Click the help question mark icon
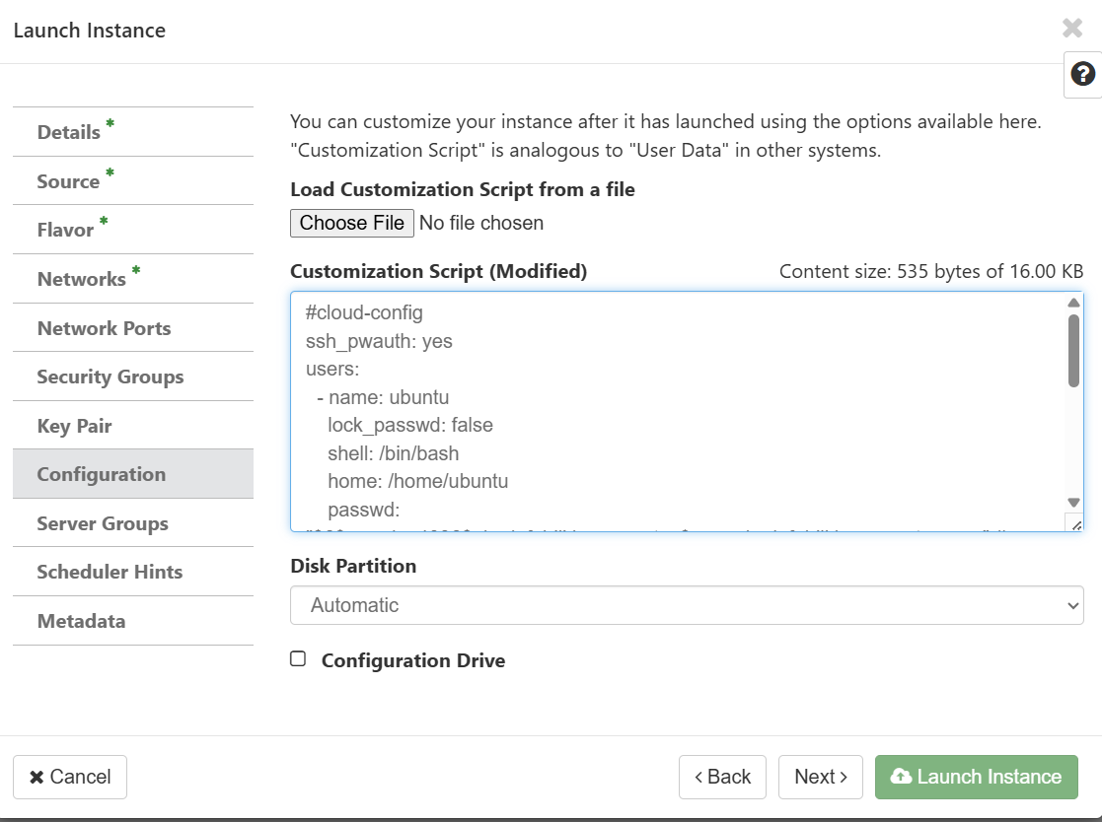Screen dimensions: 1102x822 1082,74
